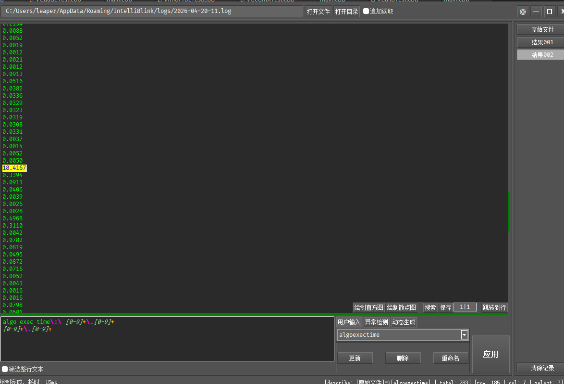Click the value 0.0798
564x384 pixels.
12,305
